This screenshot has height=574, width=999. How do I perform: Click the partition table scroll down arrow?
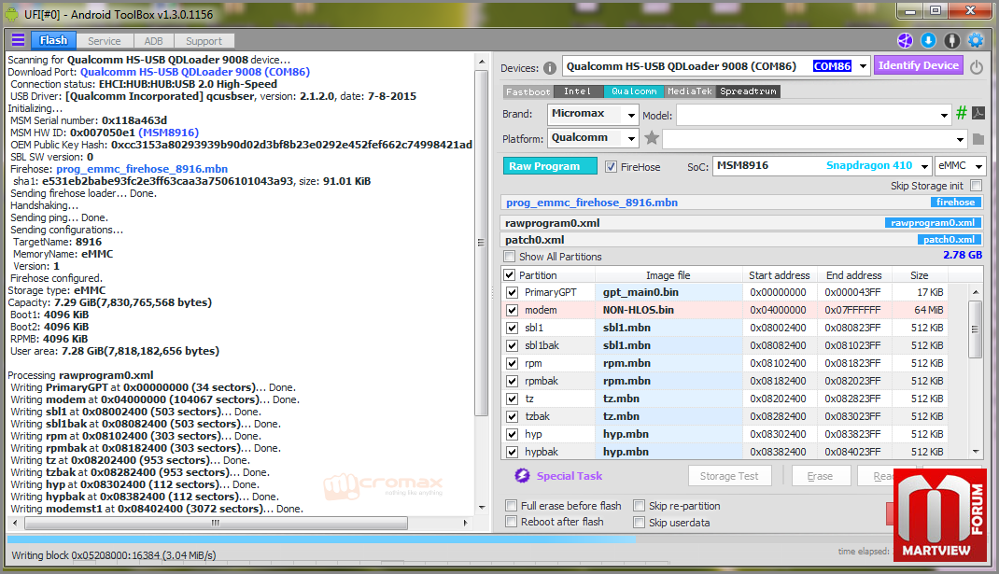click(976, 451)
